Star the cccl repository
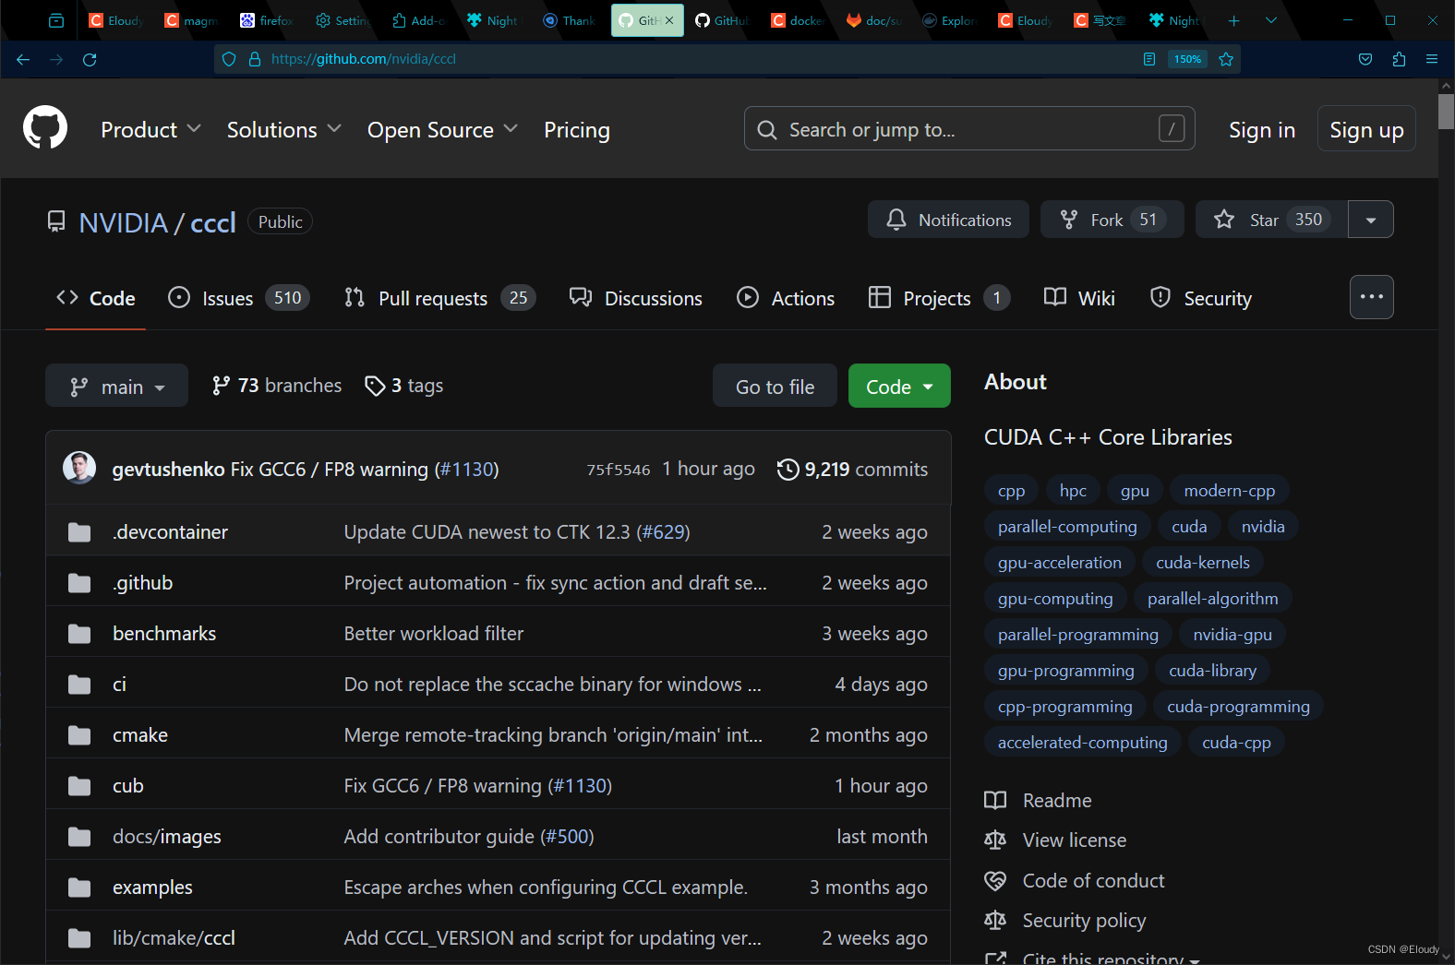The image size is (1455, 965). tap(1271, 220)
